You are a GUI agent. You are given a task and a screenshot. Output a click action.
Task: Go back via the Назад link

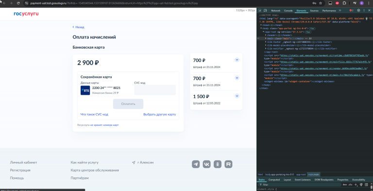pyautogui.click(x=78, y=27)
